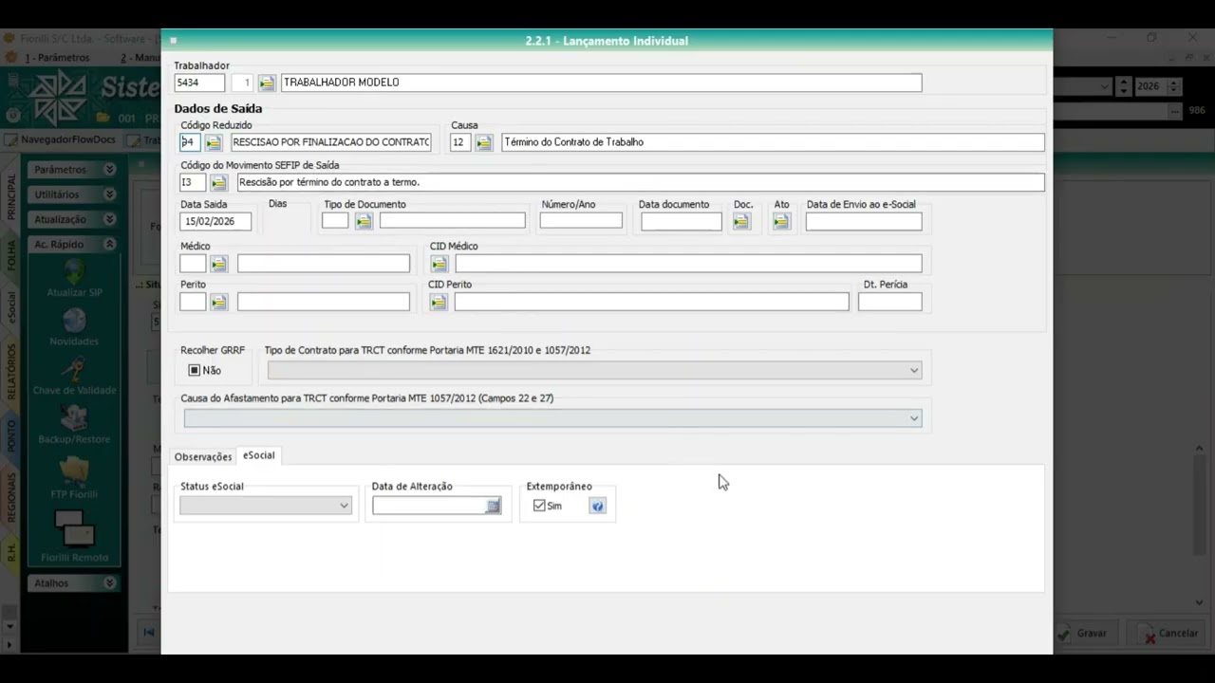
Task: Select RELATORIOS vertical tab in main window
Action: tap(11, 370)
